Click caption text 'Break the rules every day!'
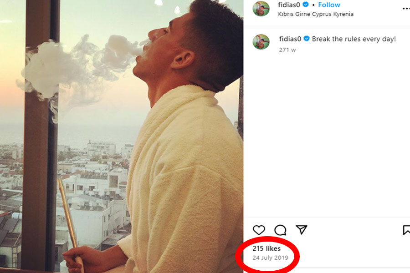The height and width of the screenshot is (273, 410). [354, 39]
